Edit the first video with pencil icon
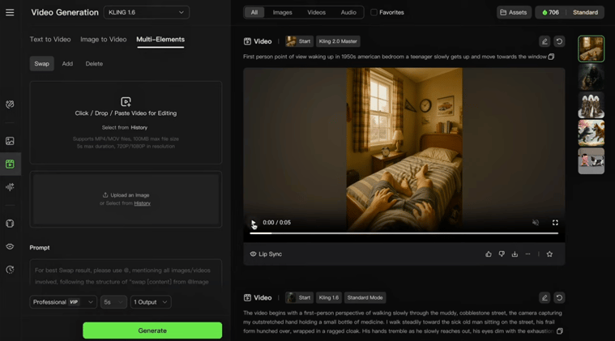Image resolution: width=615 pixels, height=341 pixels. (x=545, y=41)
